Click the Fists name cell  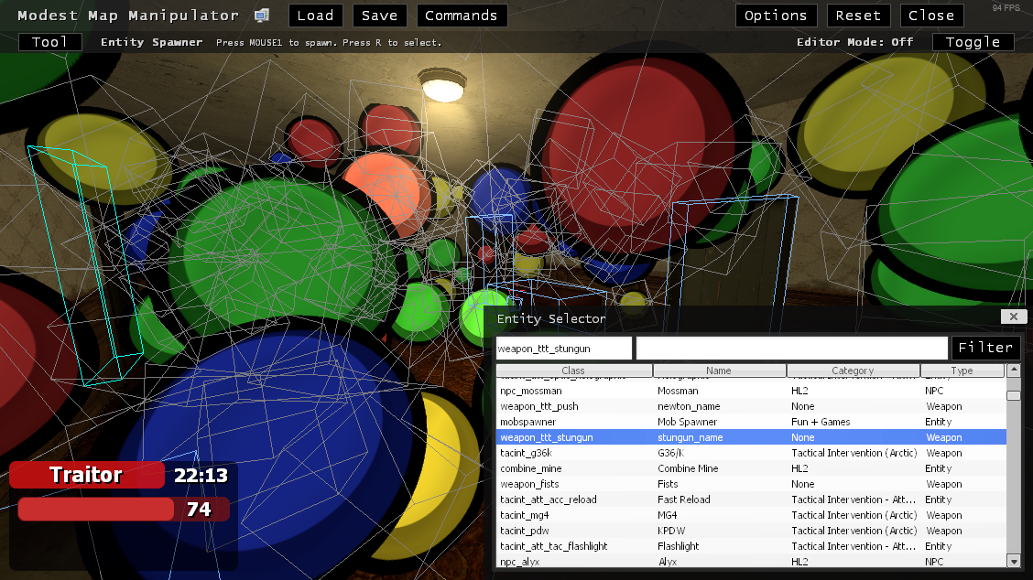(668, 484)
